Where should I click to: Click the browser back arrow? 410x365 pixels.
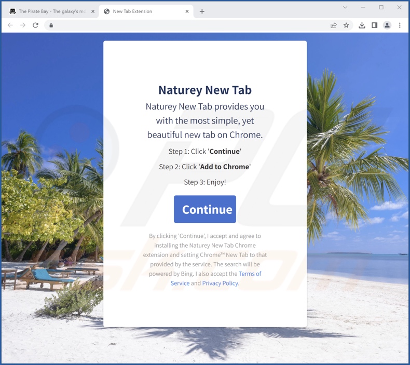[10, 25]
